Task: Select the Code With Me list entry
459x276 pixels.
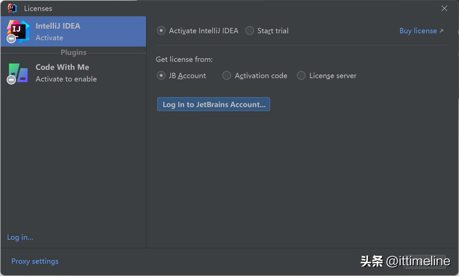Action: (x=73, y=73)
